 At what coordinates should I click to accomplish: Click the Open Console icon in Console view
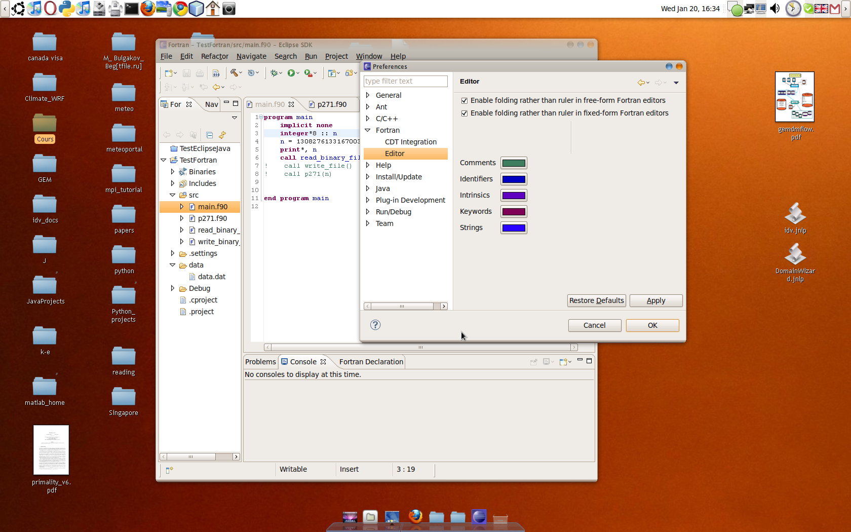[564, 362]
